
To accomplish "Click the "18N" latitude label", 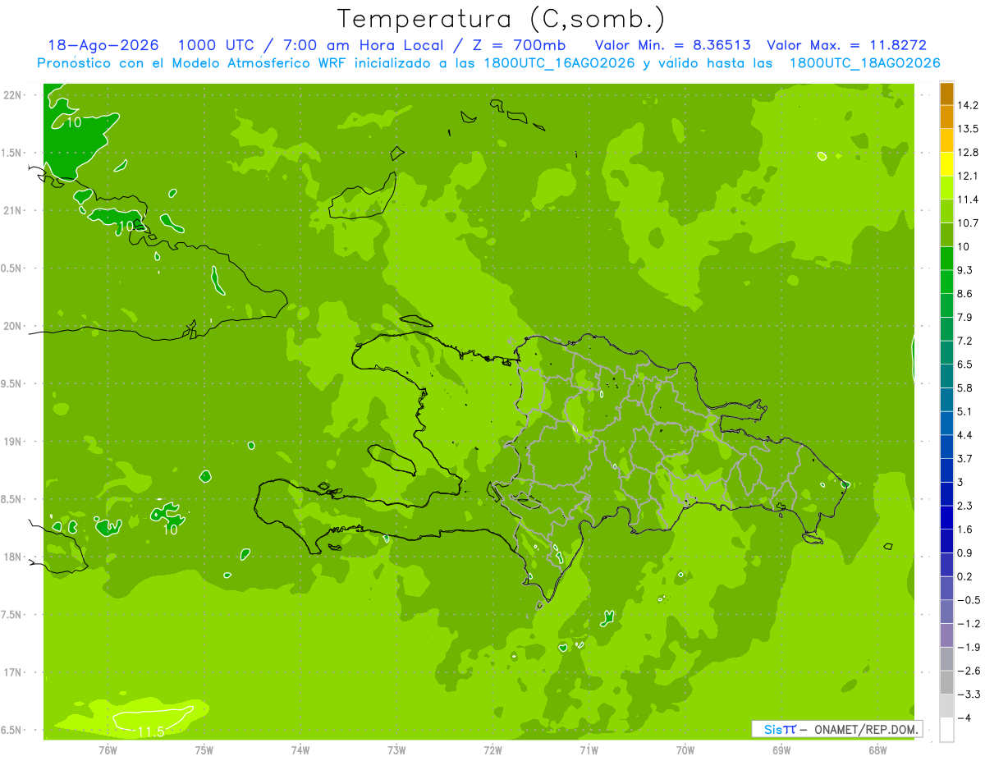I will point(13,557).
